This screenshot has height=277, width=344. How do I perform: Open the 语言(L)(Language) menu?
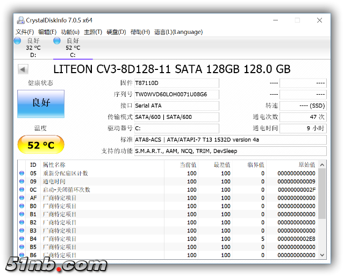click(178, 32)
